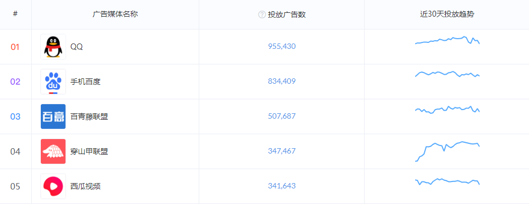Open the 手机百度 media name
Image resolution: width=529 pixels, height=204 pixels.
pyautogui.click(x=85, y=82)
